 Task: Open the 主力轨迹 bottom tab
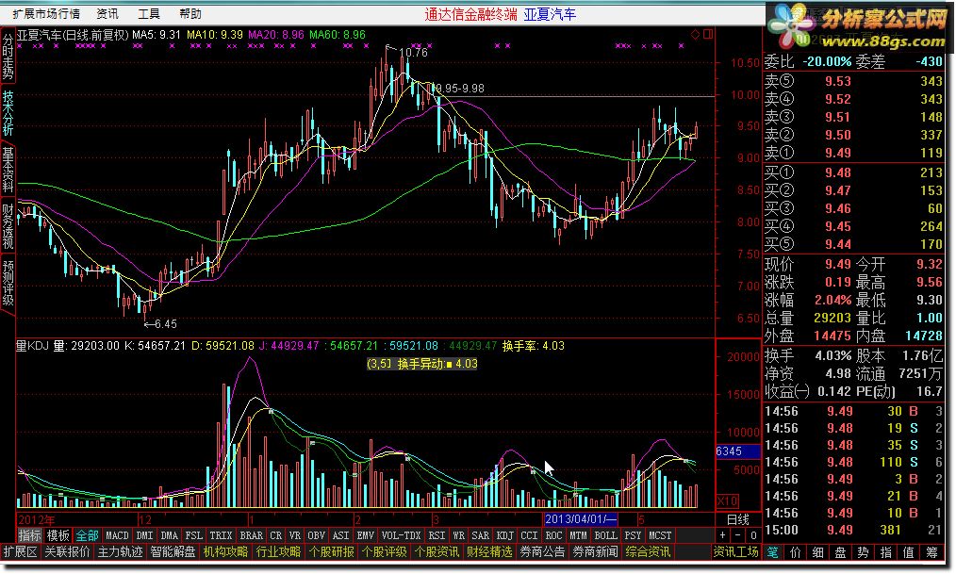coord(121,552)
